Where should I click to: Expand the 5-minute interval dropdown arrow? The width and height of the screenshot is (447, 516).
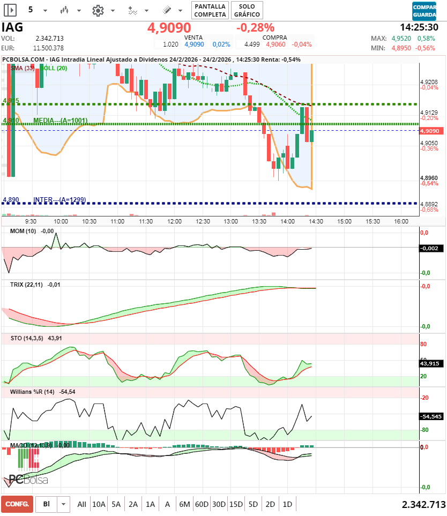(x=45, y=11)
